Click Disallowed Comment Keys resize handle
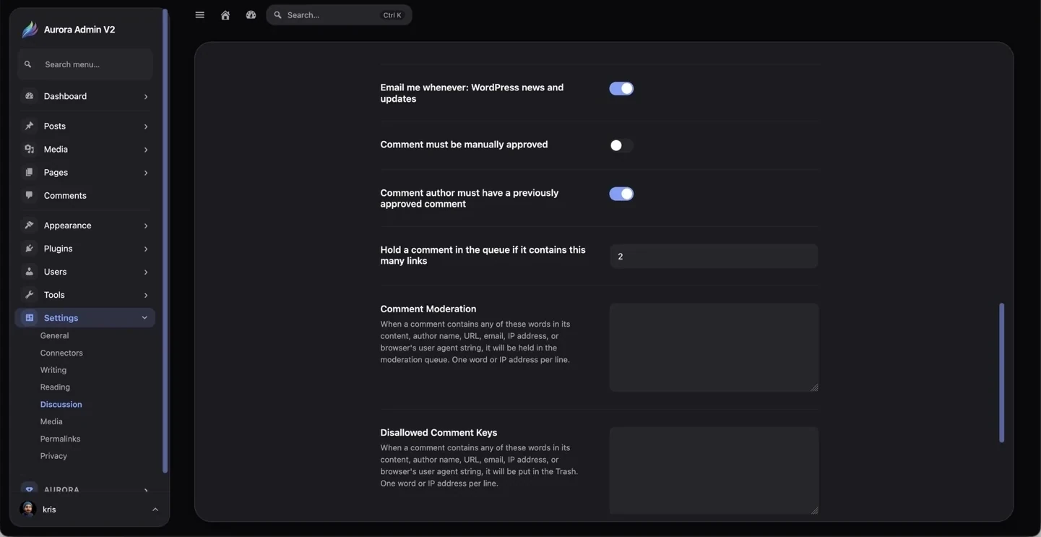Viewport: 1041px width, 537px height. [x=814, y=510]
